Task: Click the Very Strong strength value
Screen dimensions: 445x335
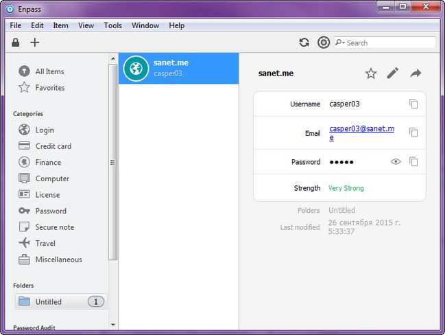Action: click(346, 188)
